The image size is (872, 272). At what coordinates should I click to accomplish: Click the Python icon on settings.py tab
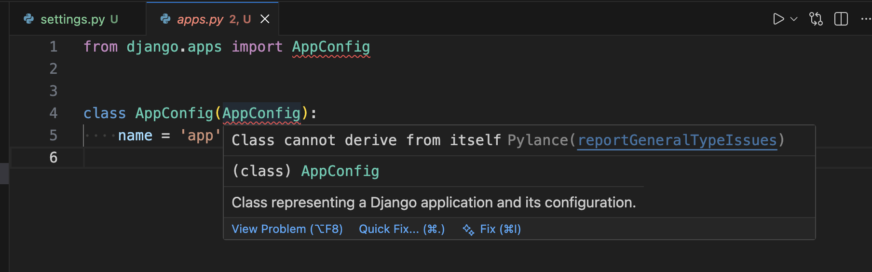(x=29, y=19)
